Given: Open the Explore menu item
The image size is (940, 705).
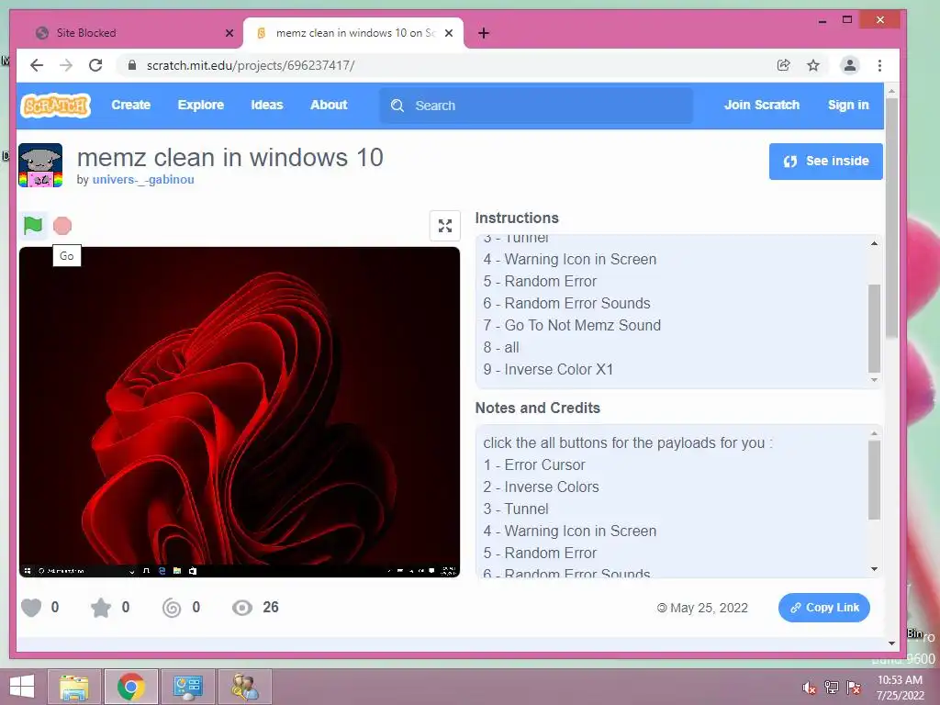Looking at the screenshot, I should point(201,105).
